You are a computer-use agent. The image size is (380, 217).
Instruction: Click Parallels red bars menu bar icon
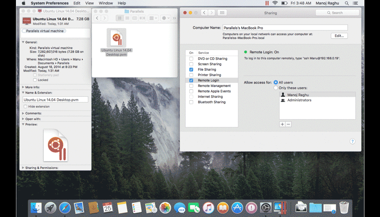tap(267, 3)
